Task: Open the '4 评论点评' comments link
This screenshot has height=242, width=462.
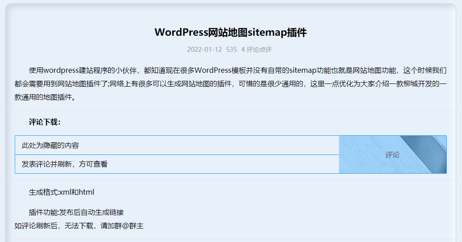Action: point(256,50)
